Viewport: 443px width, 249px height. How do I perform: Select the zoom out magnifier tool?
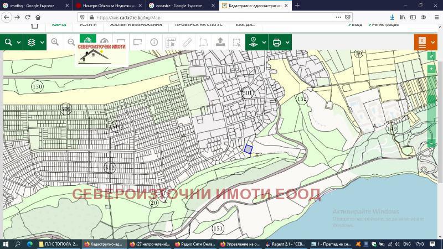pyautogui.click(x=71, y=42)
